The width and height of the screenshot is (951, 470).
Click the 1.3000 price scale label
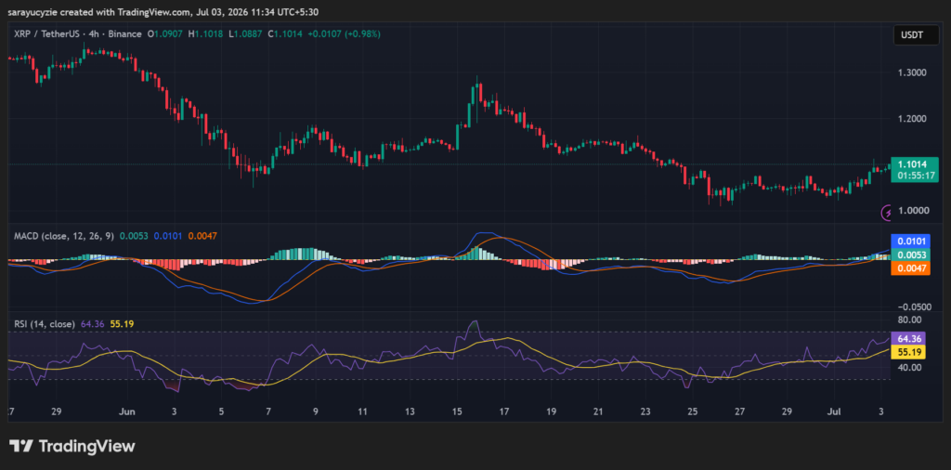(x=910, y=72)
